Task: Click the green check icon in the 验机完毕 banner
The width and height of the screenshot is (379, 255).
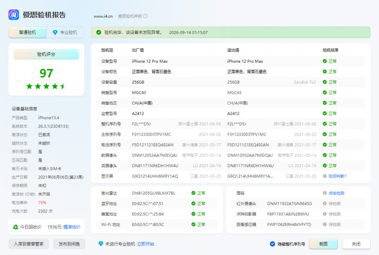Action: point(98,33)
